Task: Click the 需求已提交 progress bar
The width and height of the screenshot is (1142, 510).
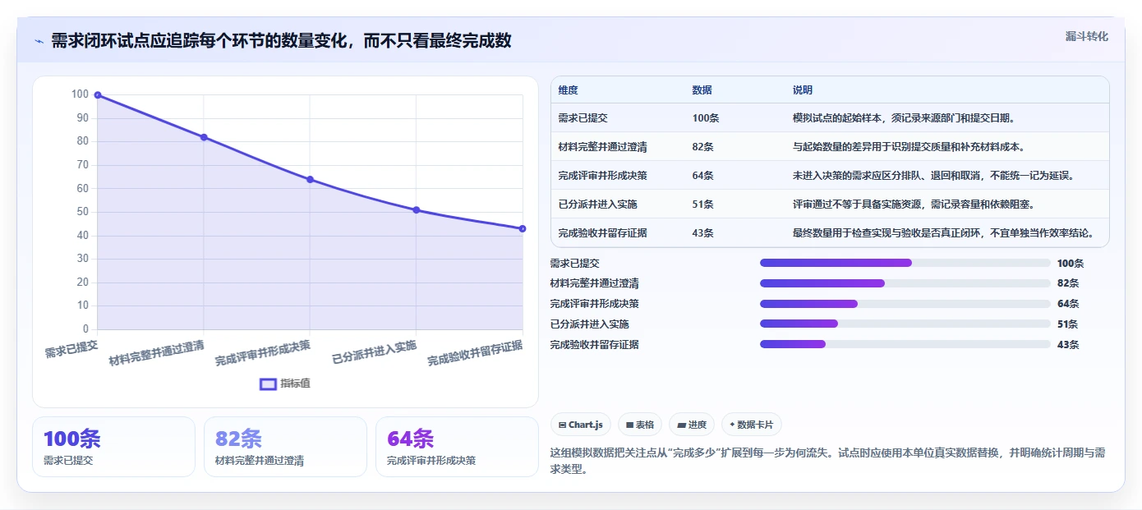Action: (x=905, y=263)
